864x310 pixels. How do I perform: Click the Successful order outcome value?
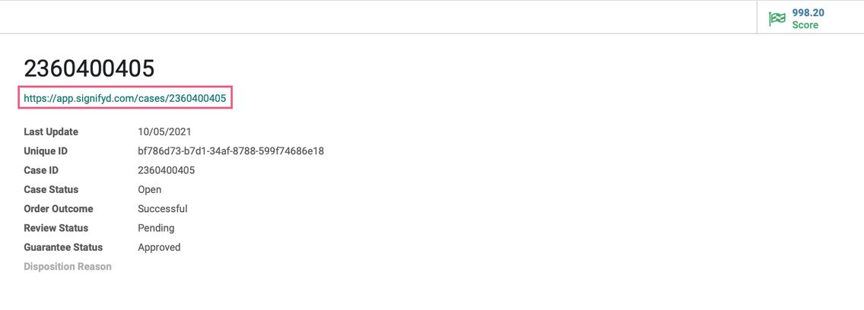(163, 209)
